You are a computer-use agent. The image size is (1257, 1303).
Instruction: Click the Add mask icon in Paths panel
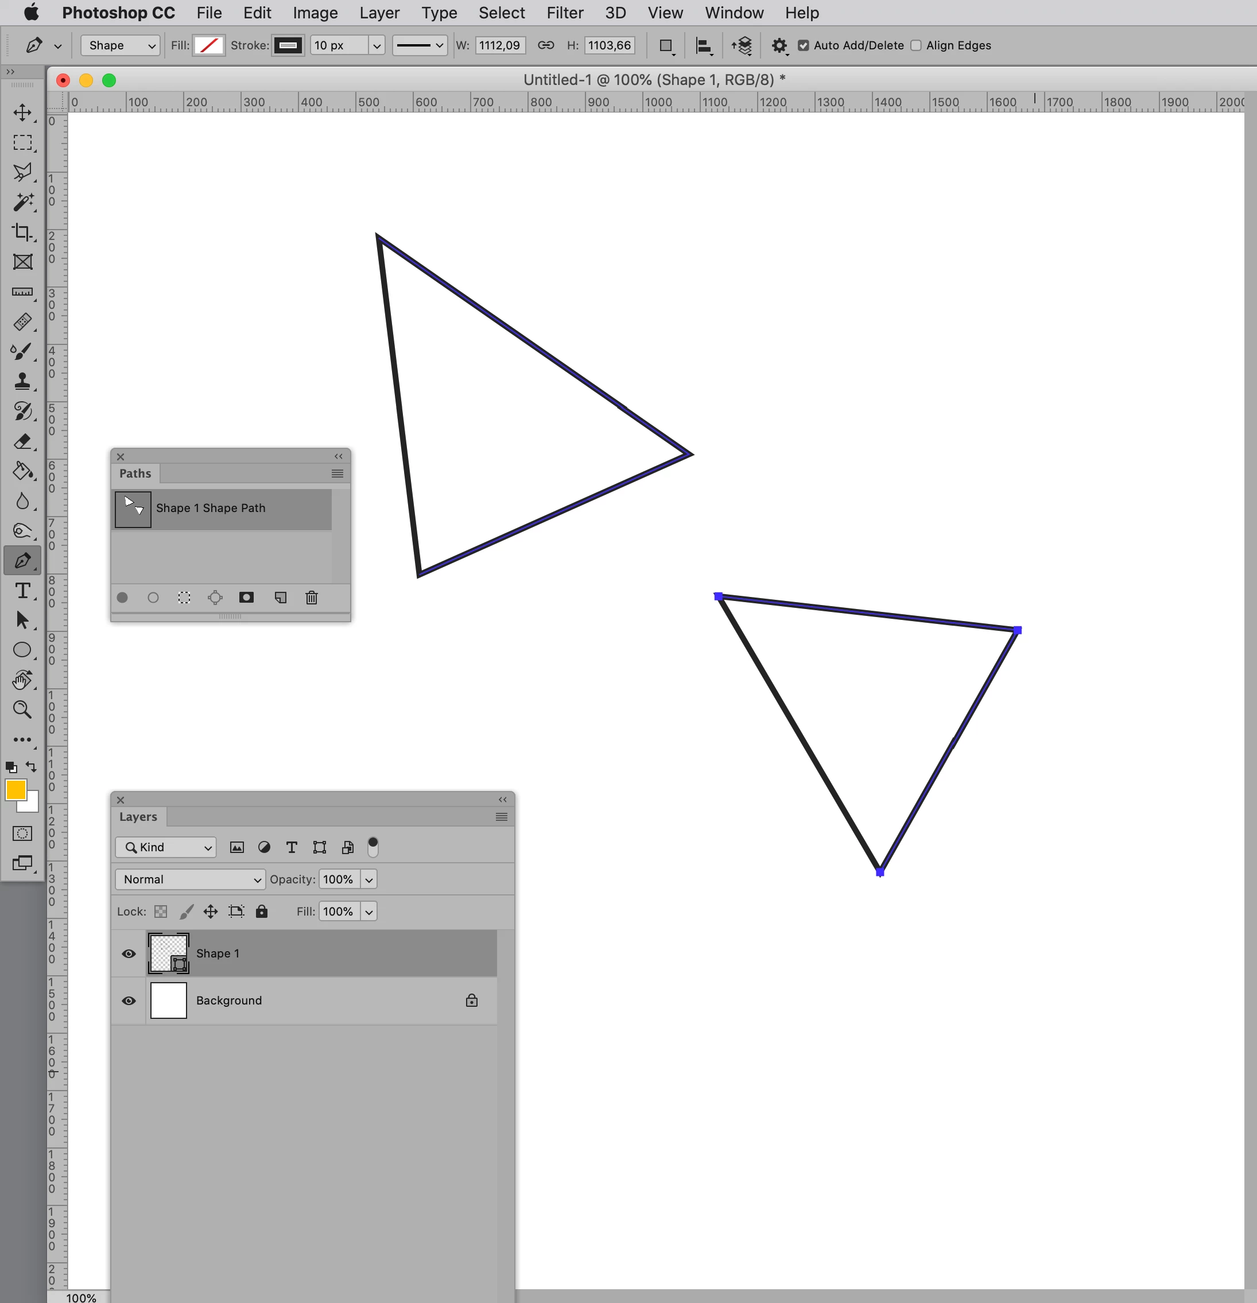pos(247,598)
